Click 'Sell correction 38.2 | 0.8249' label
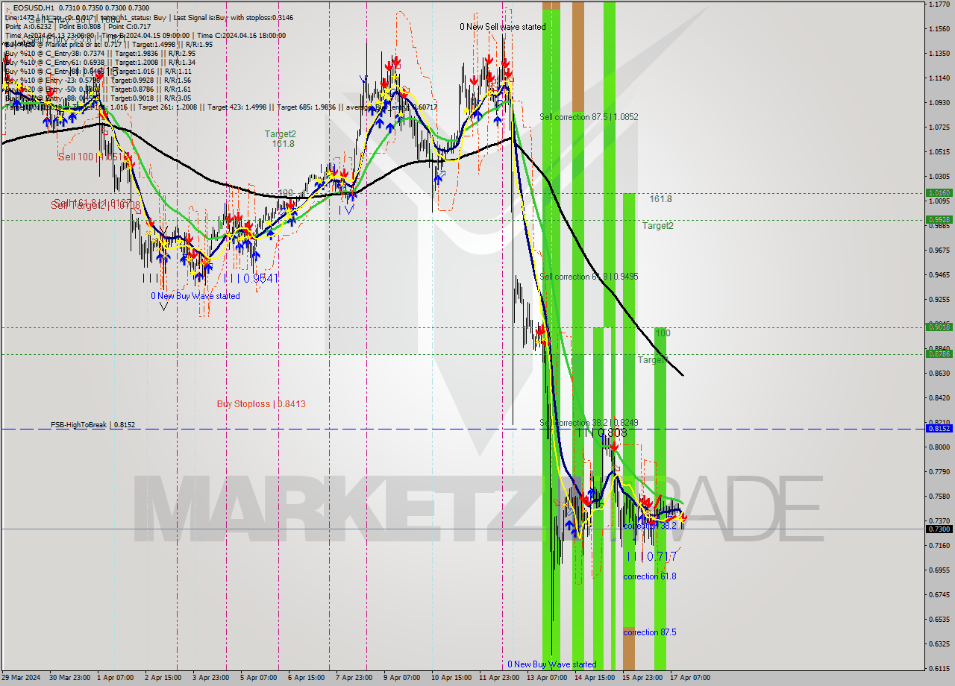Screen dimensions: 955x686 589,423
